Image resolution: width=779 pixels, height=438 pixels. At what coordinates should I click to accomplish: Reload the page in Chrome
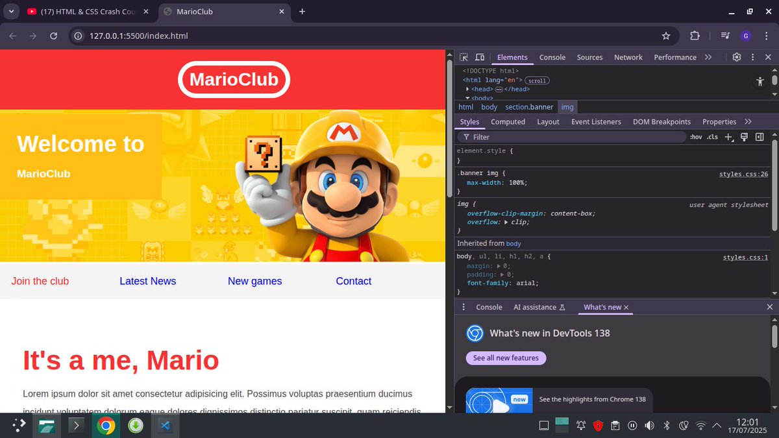tap(54, 36)
